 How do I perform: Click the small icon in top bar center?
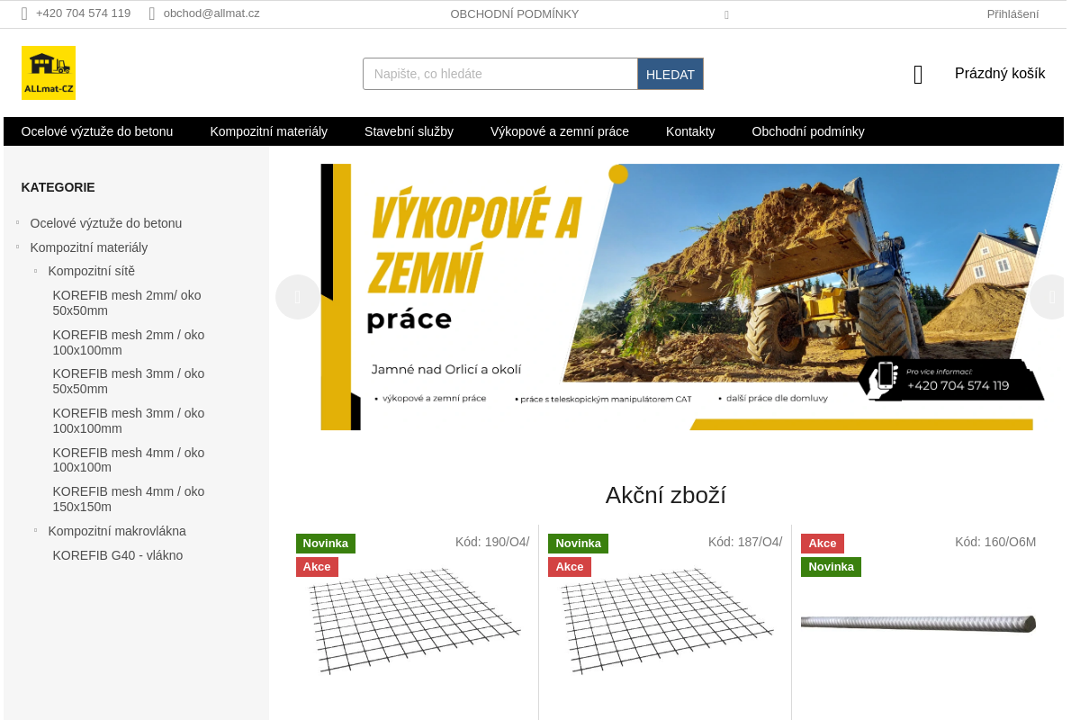(726, 15)
